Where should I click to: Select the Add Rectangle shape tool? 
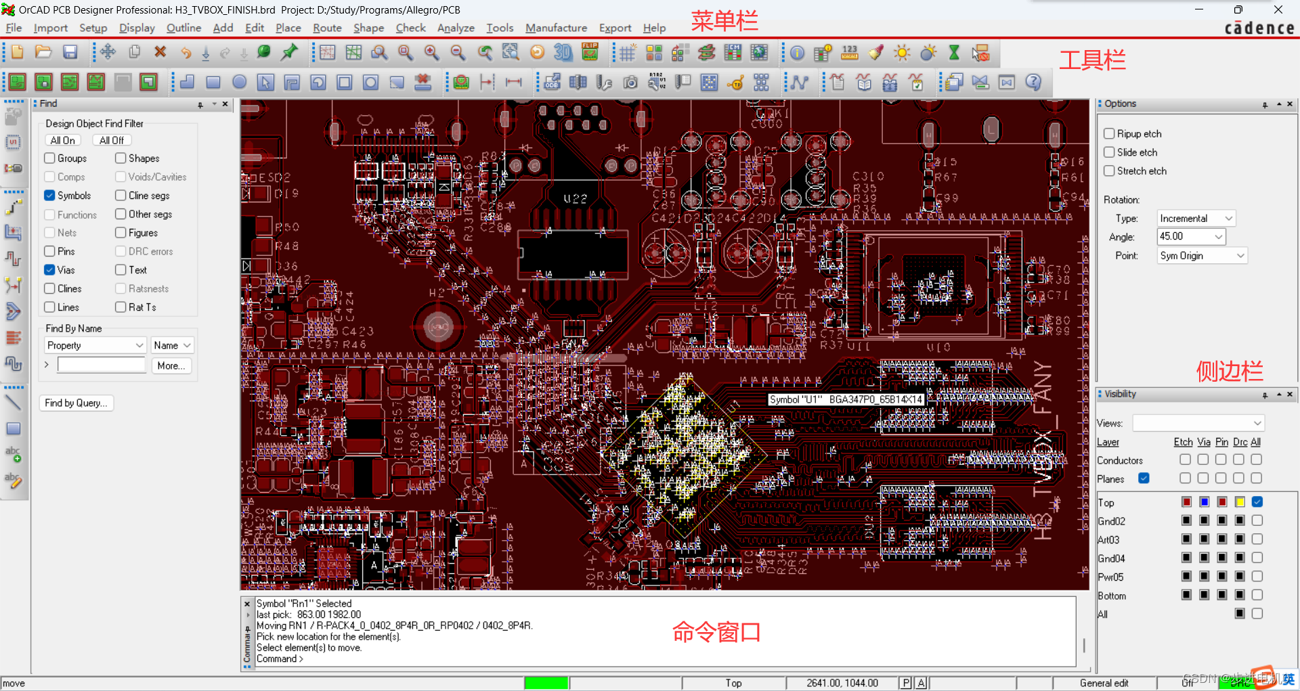point(213,83)
